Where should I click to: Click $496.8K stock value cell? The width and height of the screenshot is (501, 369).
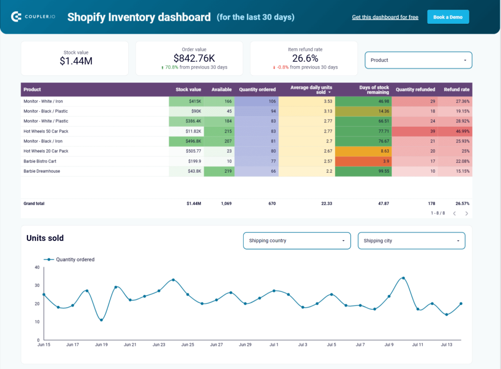tap(186, 141)
